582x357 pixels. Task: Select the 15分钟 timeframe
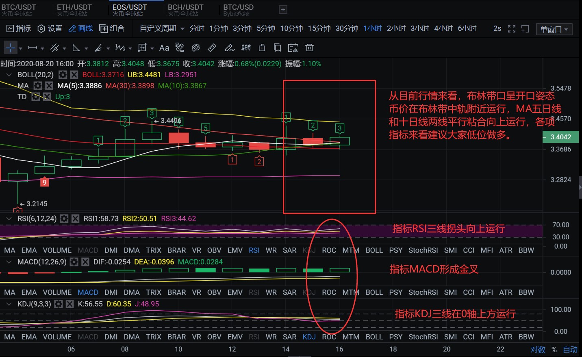click(319, 28)
